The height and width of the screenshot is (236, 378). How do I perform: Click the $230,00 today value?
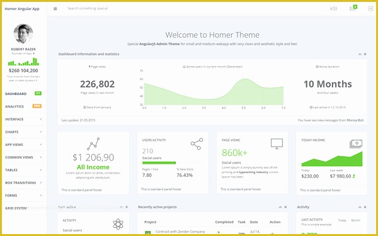tap(310, 176)
